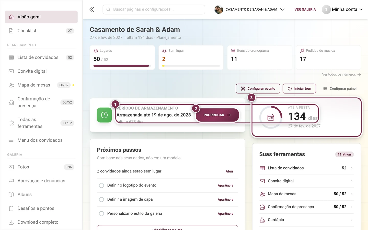Image resolution: width=368 pixels, height=230 pixels.
Task: Open the Casamento de Sarah & Adam event dropdown
Action: (x=249, y=9)
